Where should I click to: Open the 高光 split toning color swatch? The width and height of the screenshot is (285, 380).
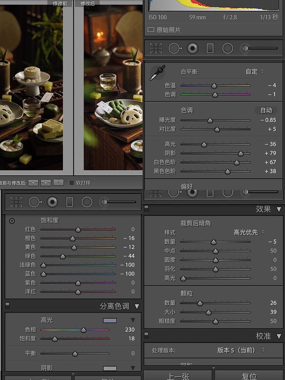point(110,321)
